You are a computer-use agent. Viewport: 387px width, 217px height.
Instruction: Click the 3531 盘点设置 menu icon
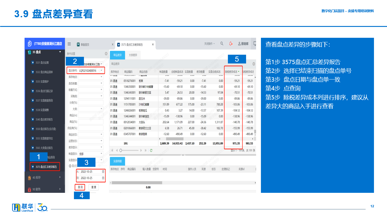32,63
